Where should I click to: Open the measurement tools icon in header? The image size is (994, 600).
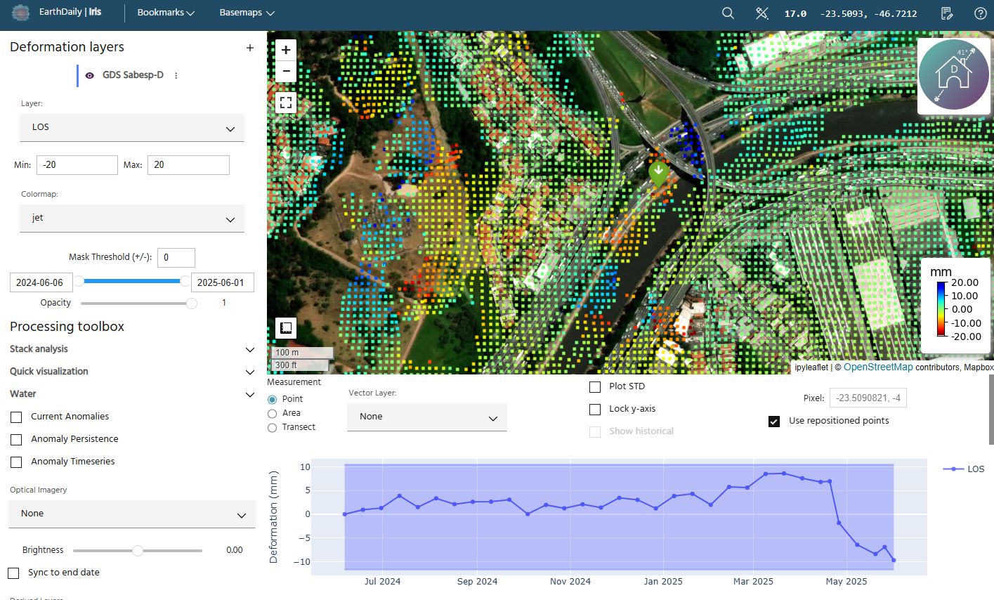pyautogui.click(x=761, y=13)
